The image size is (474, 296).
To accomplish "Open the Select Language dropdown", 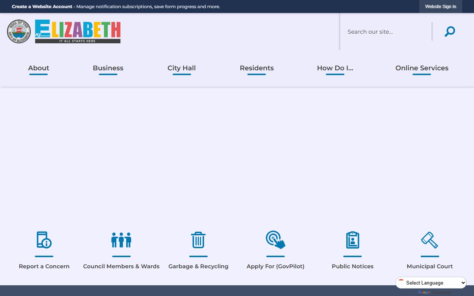I will tap(431, 283).
